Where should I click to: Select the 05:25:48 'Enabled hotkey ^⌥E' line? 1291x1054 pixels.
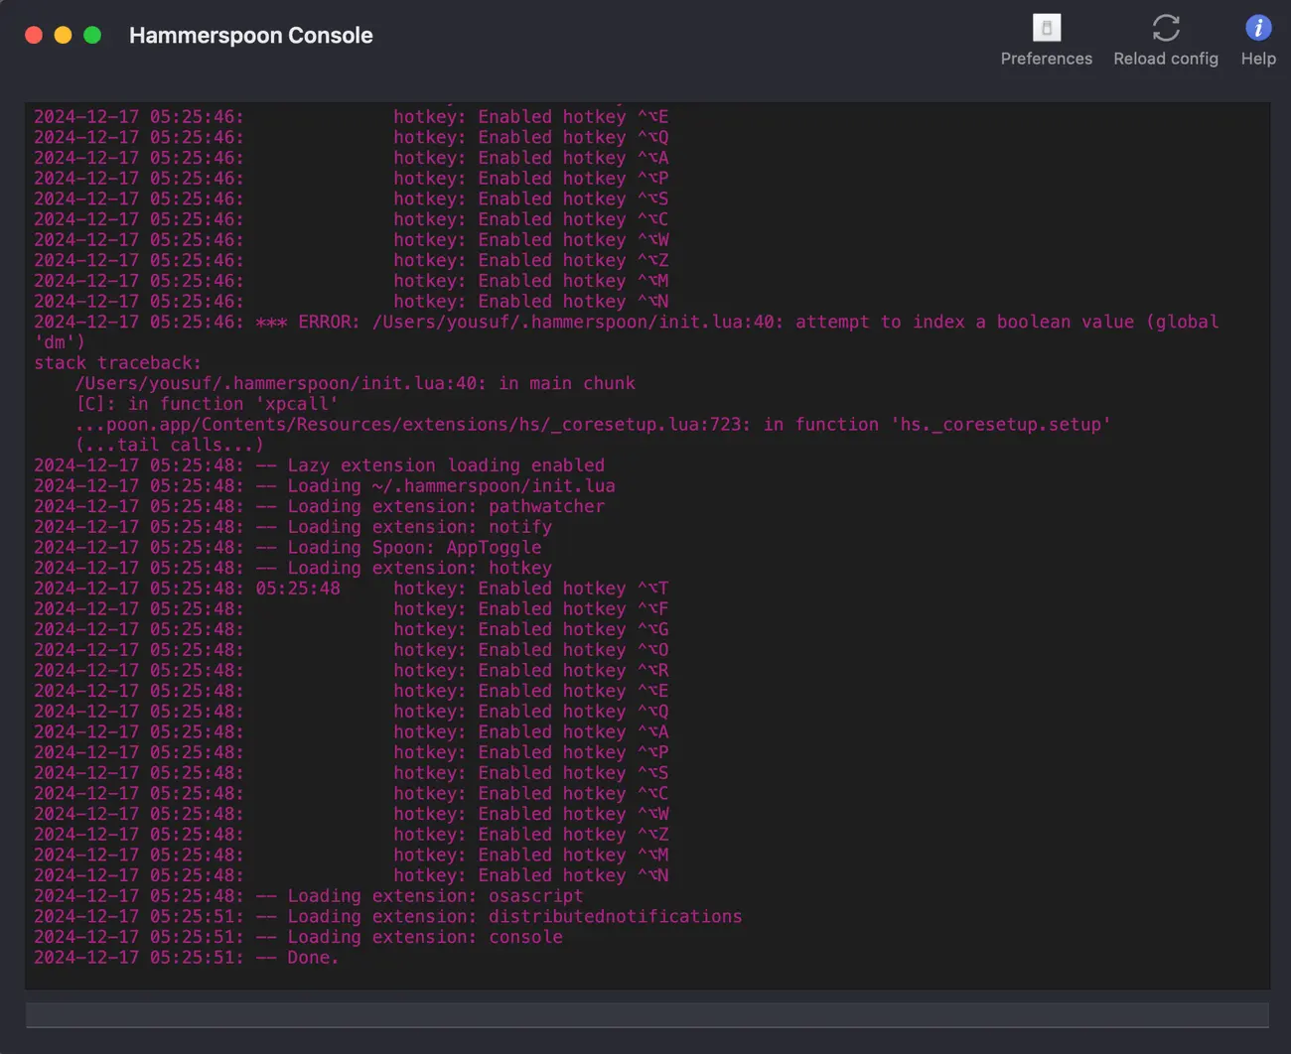[x=351, y=691]
